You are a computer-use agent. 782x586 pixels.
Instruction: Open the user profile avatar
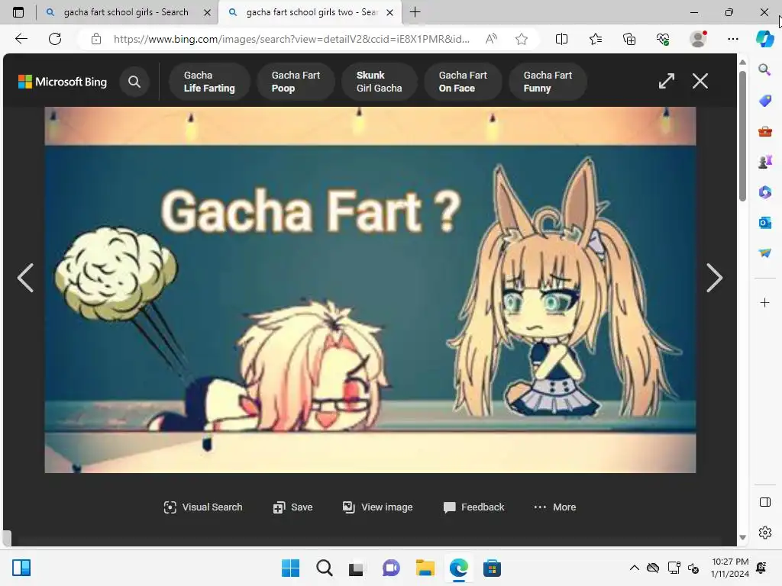(x=698, y=39)
